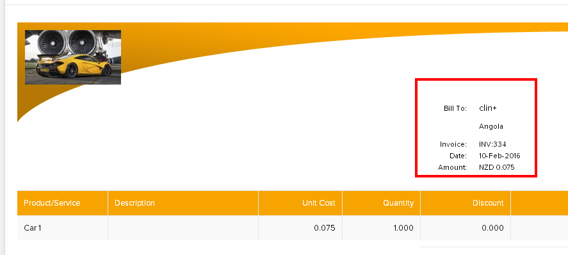Click the Discount column header
Image resolution: width=568 pixels, height=255 pixels.
[466, 203]
